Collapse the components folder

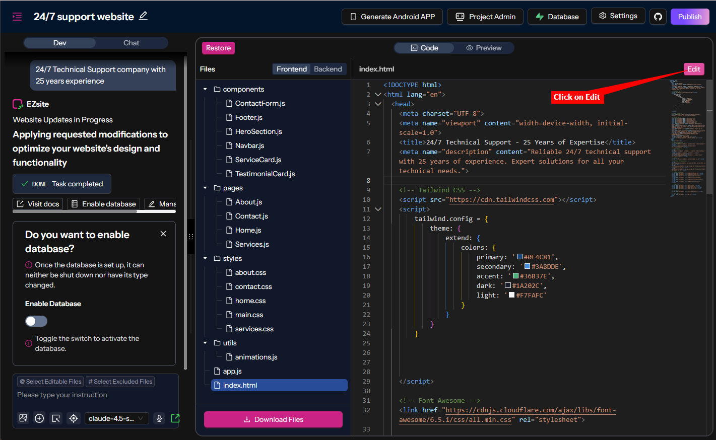pyautogui.click(x=205, y=89)
